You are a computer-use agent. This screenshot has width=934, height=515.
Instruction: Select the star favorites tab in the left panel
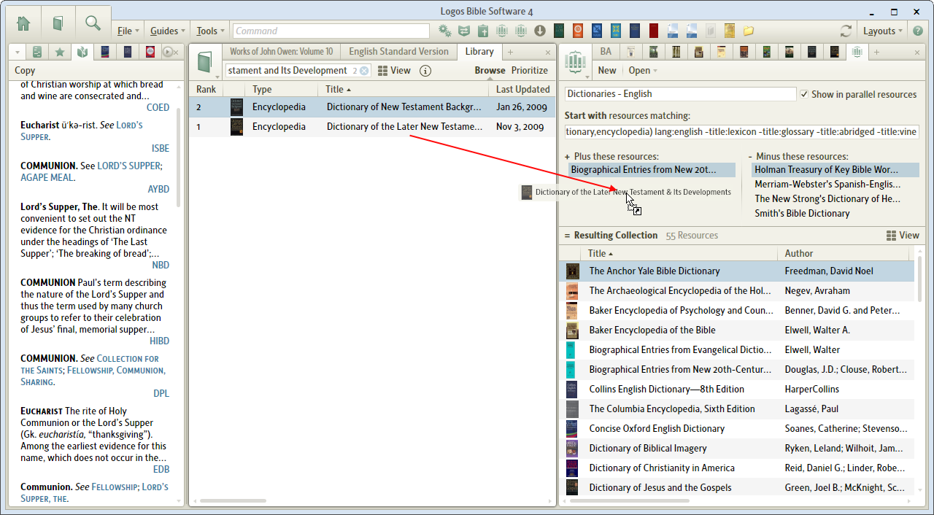(60, 52)
